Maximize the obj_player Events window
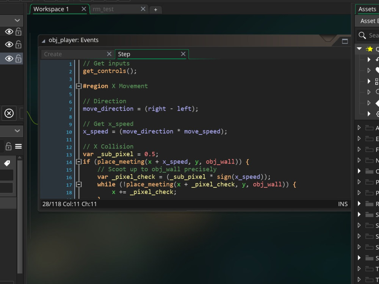Screen dimensions: 379x284 tap(345, 41)
